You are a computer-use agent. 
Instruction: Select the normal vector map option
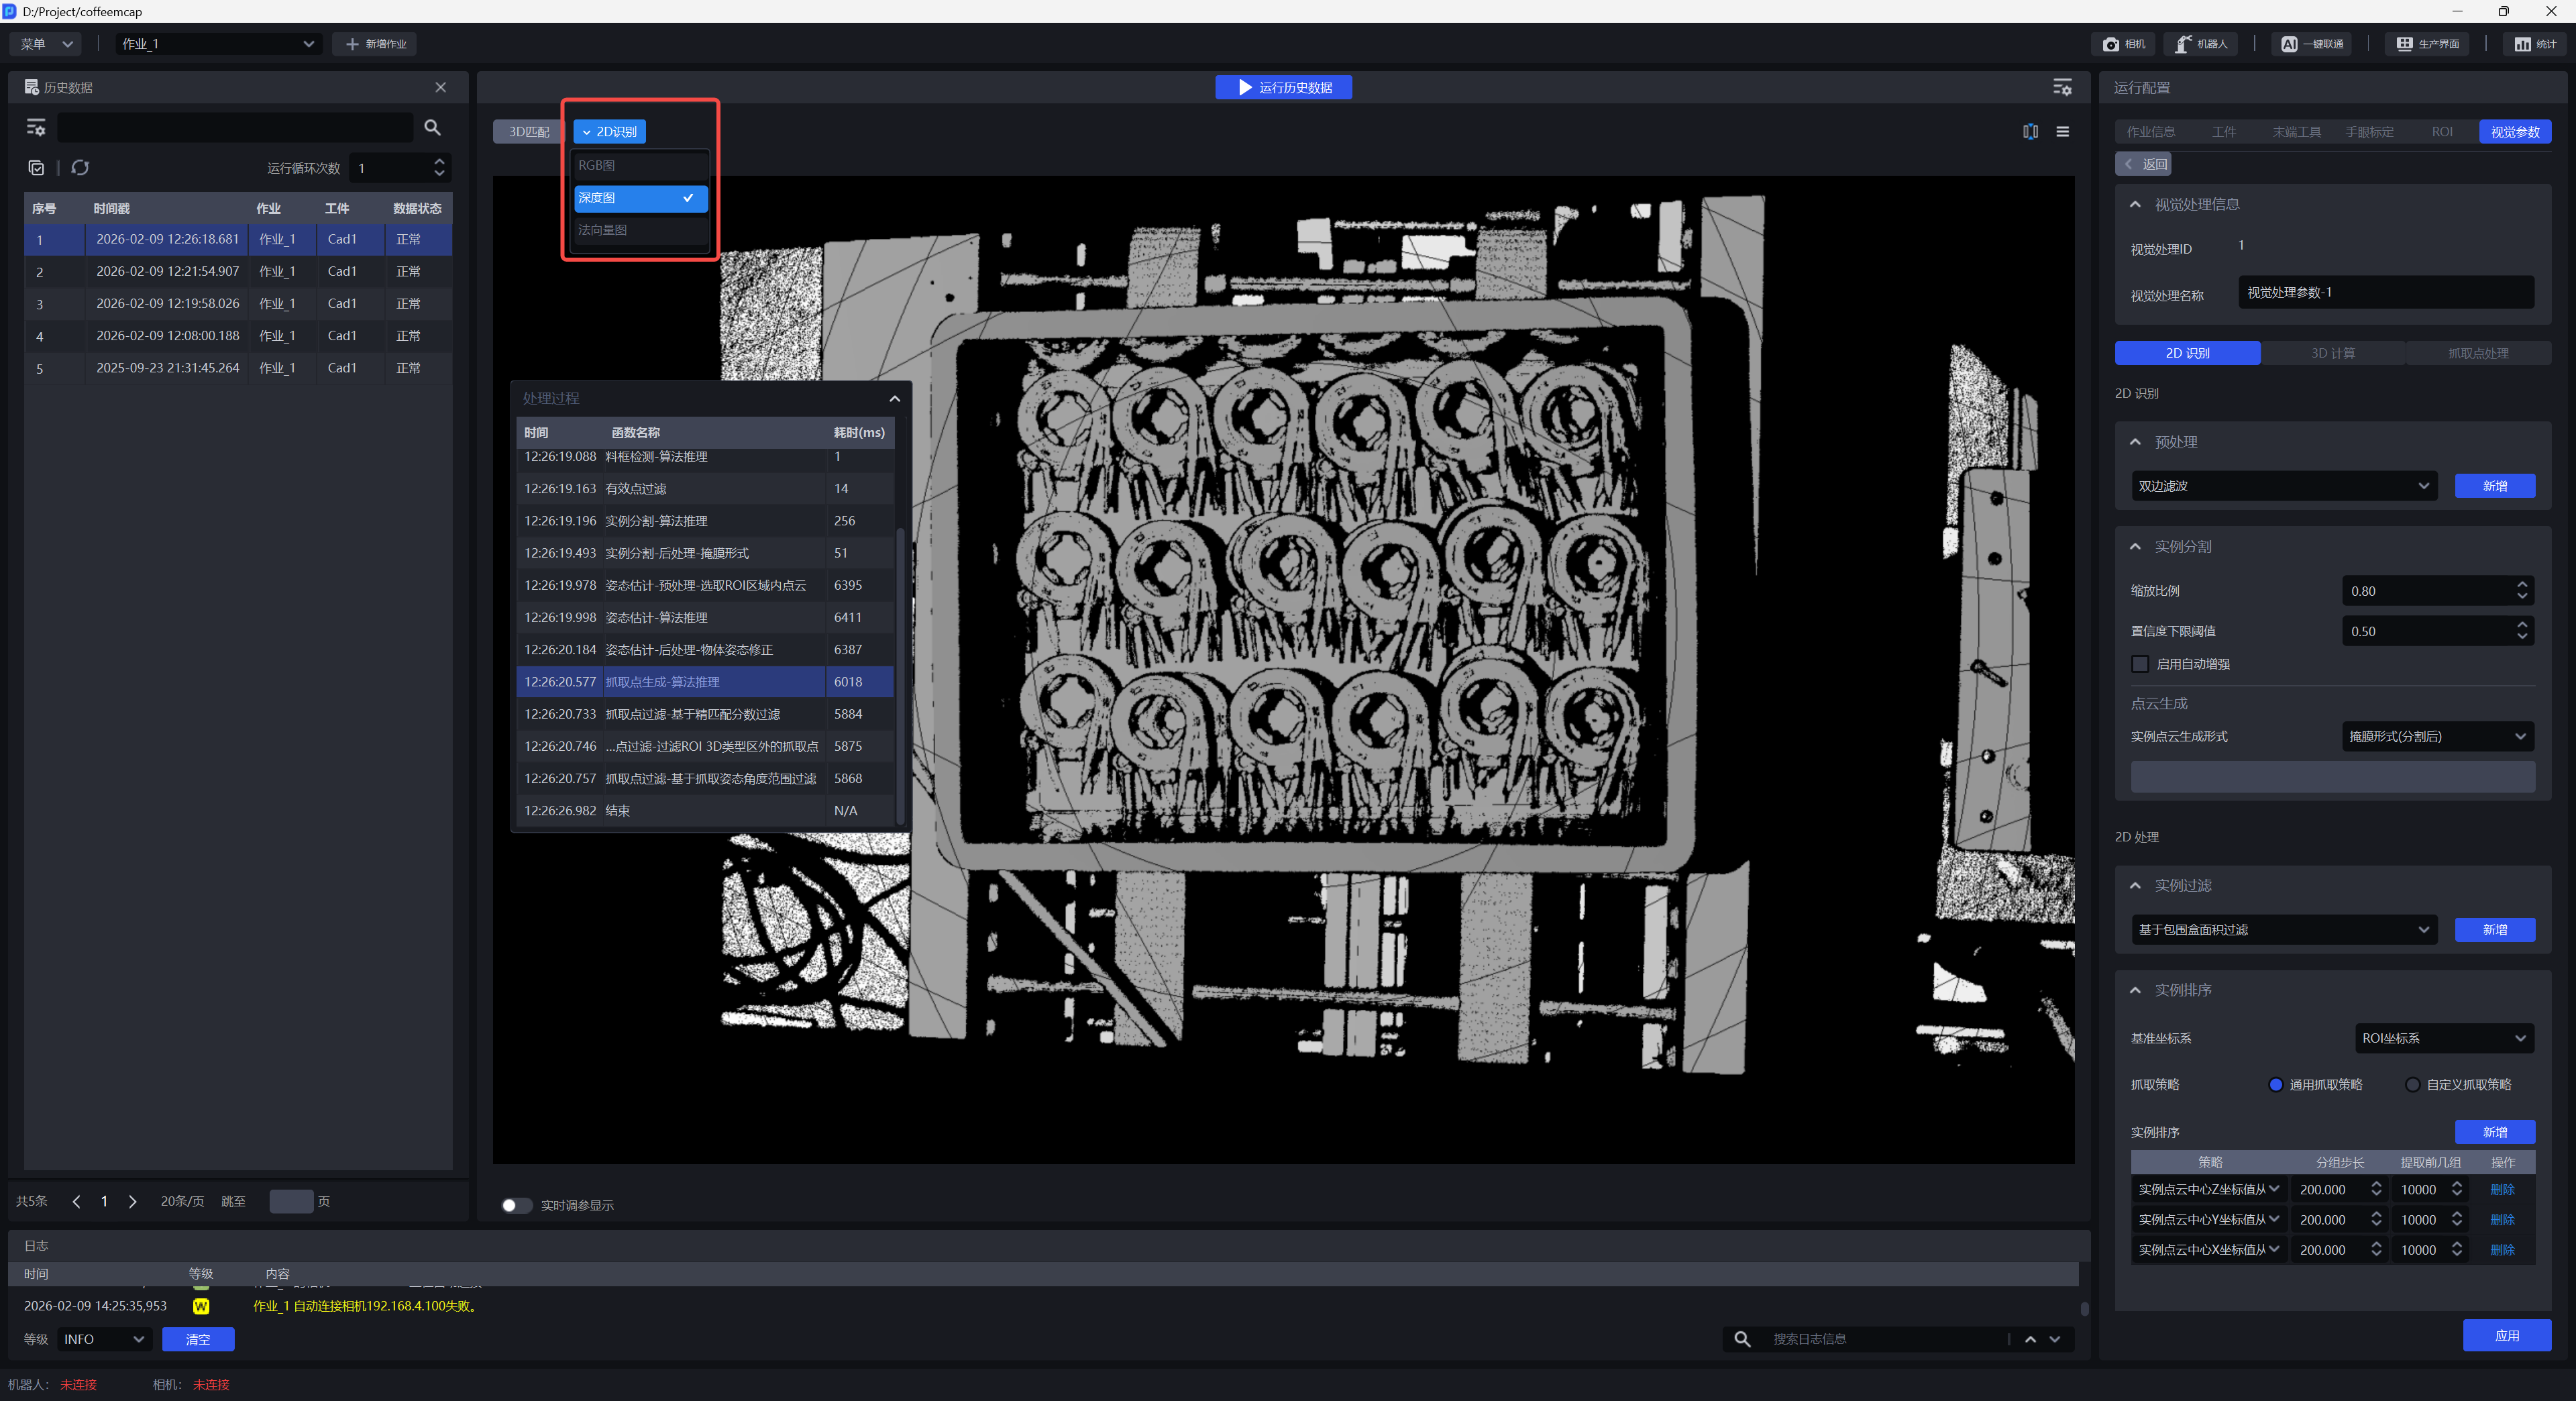pos(640,230)
